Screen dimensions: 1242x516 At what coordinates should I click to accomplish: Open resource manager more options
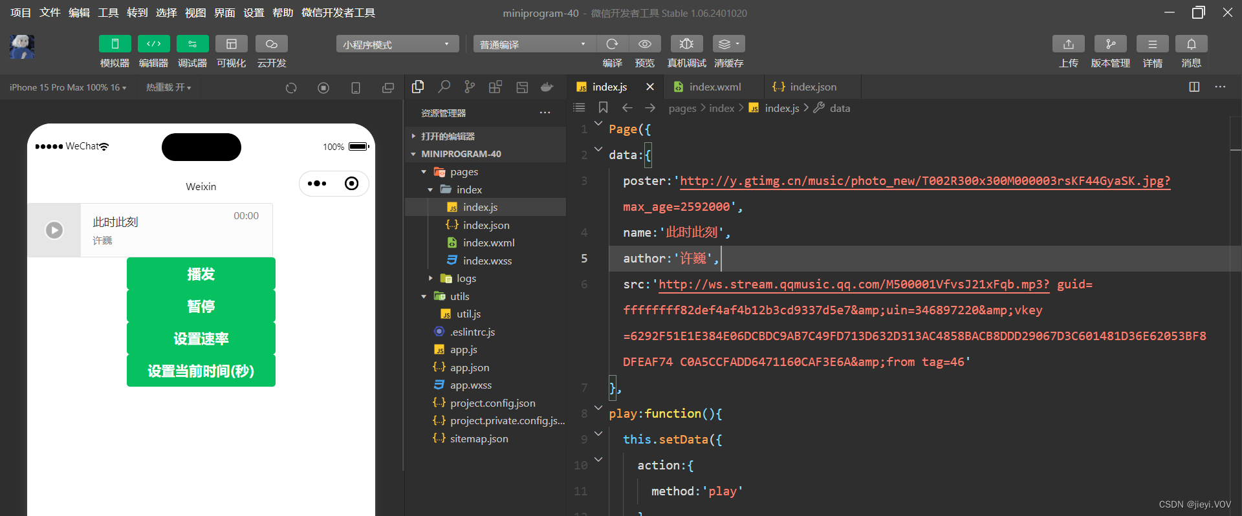545,113
